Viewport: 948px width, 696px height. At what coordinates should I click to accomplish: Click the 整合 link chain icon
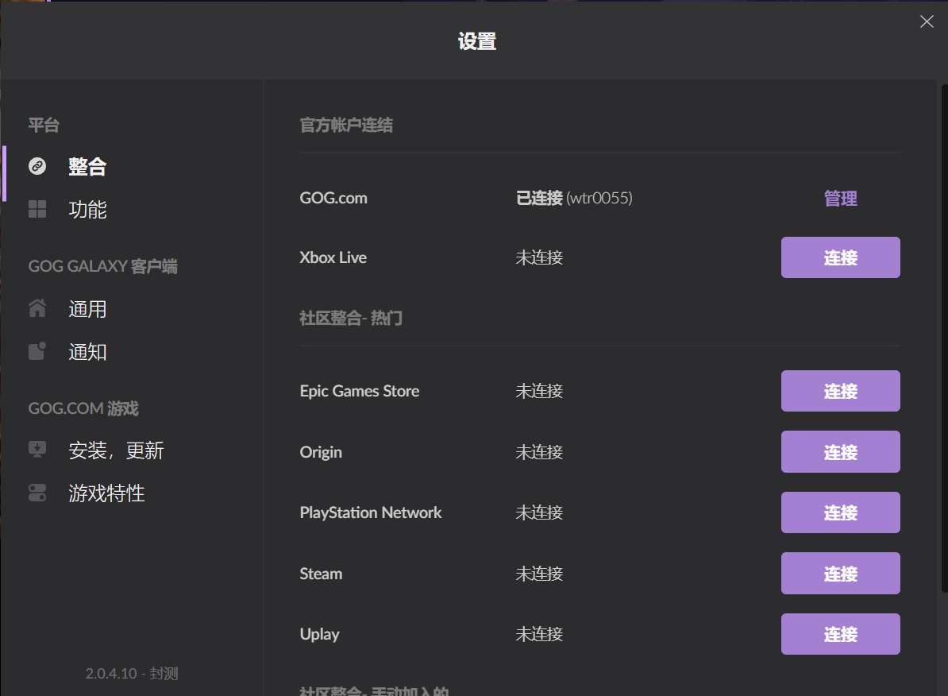coord(37,166)
